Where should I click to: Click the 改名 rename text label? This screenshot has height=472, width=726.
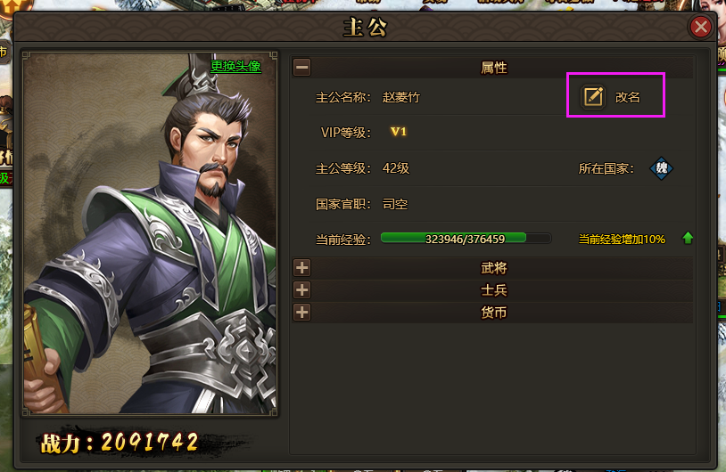click(627, 97)
